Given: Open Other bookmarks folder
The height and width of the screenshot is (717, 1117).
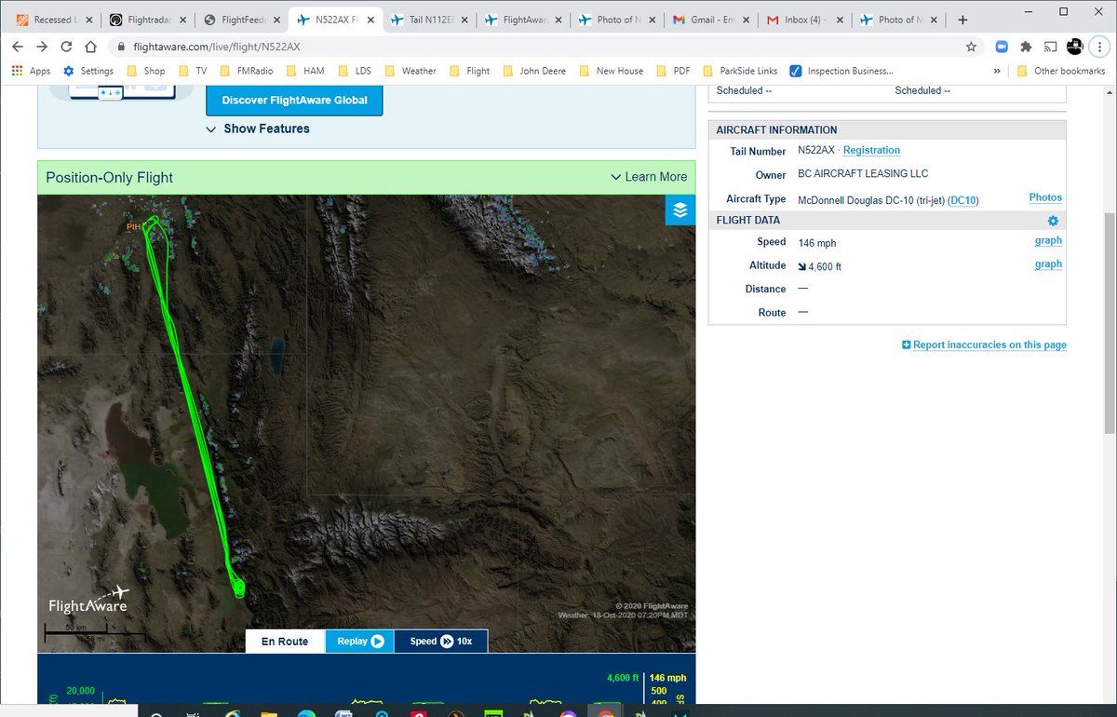Looking at the screenshot, I should click(1061, 71).
